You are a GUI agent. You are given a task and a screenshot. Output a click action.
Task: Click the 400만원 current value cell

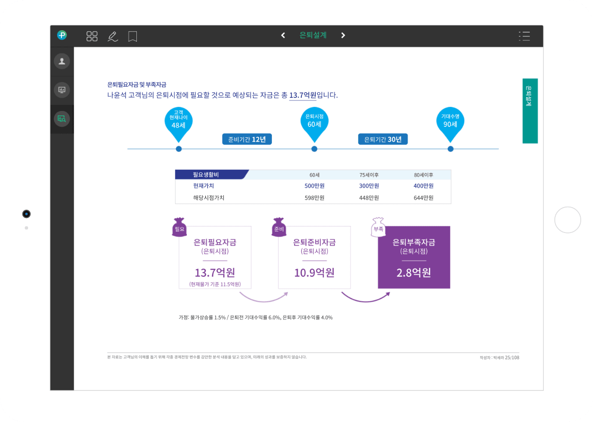click(x=423, y=186)
